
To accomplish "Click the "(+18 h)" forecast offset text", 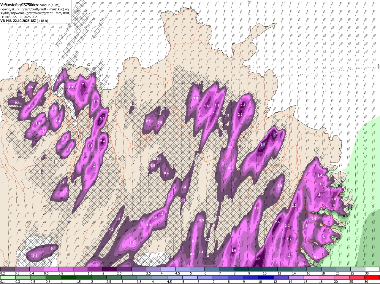I will (x=43, y=21).
